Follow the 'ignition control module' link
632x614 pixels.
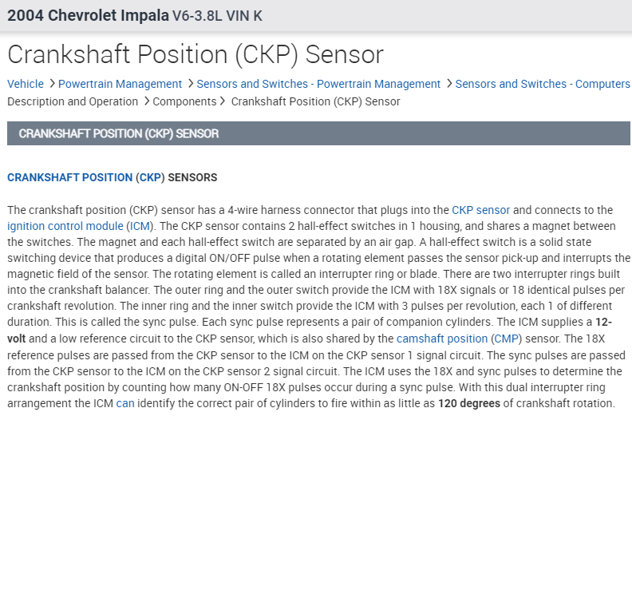[65, 226]
